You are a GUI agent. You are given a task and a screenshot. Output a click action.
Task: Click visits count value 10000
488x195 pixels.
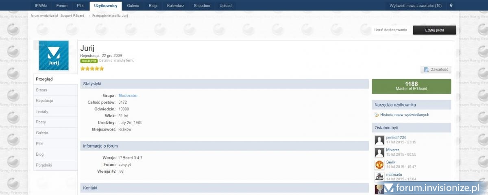(x=124, y=109)
